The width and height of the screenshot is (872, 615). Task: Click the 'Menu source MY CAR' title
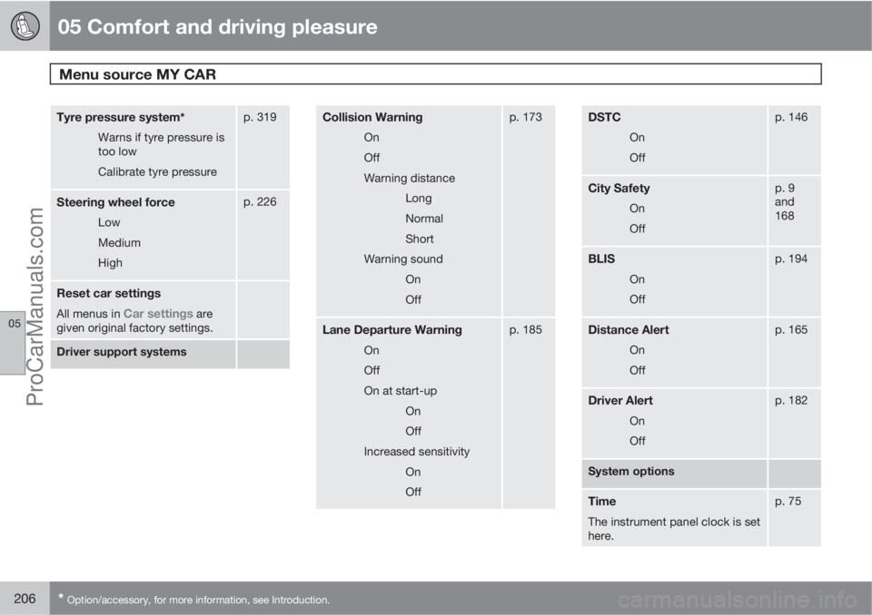tap(137, 74)
